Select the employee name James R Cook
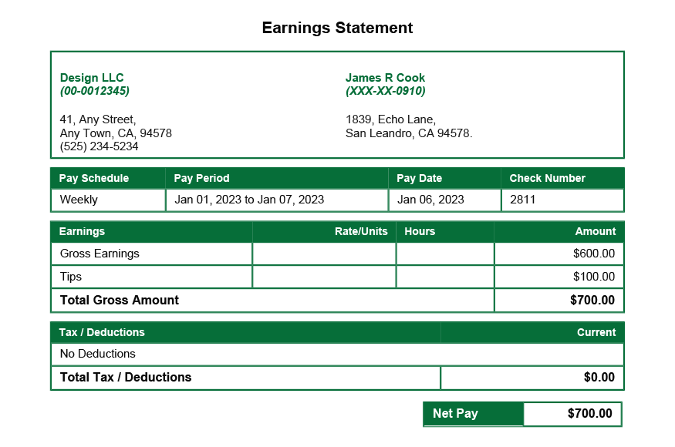The width and height of the screenshot is (675, 447). pyautogui.click(x=385, y=77)
